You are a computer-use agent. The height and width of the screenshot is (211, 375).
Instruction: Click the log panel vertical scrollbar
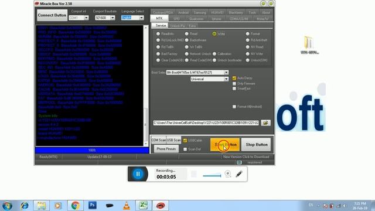coord(146,86)
